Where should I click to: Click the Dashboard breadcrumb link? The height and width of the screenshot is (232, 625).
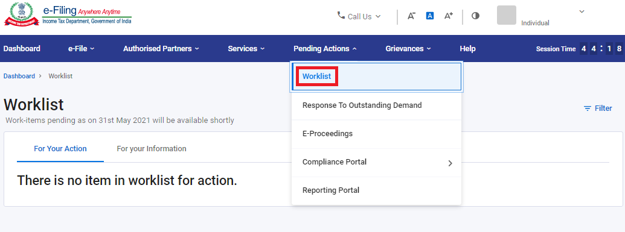click(19, 76)
